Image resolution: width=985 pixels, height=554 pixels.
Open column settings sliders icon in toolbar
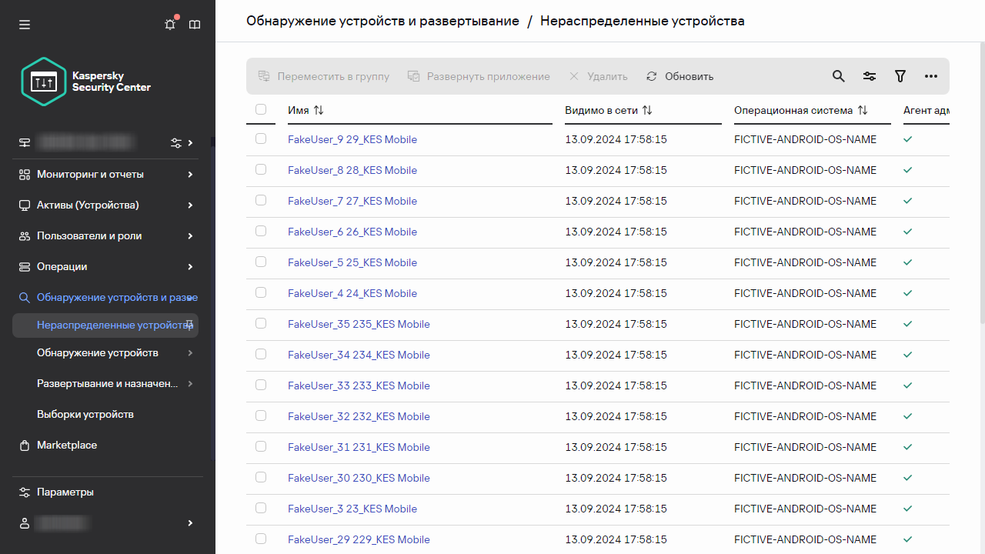870,76
